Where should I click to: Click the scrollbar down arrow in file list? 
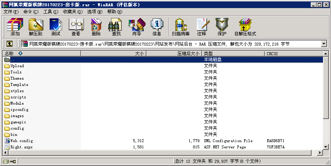(x=326, y=147)
